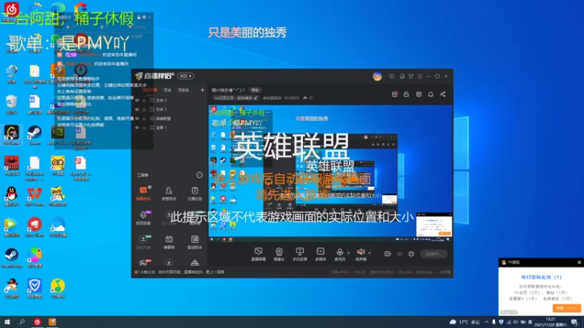Select the WPS Office desktop icon
The height and width of the screenshot is (328, 584).
(x=34, y=196)
